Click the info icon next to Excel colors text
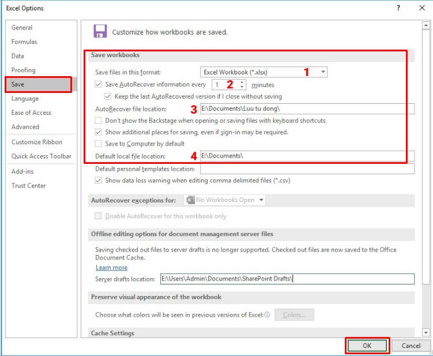 point(267,314)
